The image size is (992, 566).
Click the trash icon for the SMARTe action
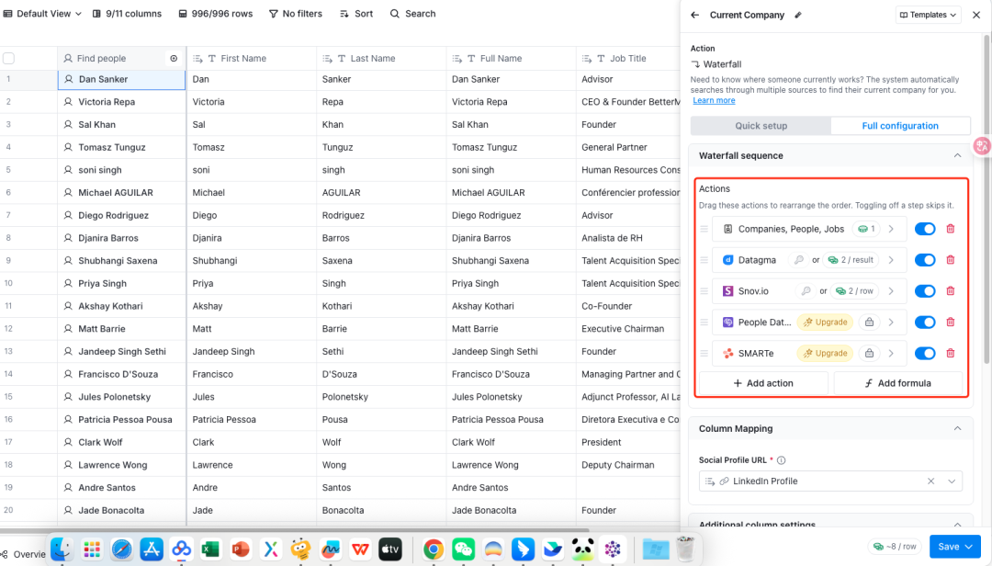[950, 354]
